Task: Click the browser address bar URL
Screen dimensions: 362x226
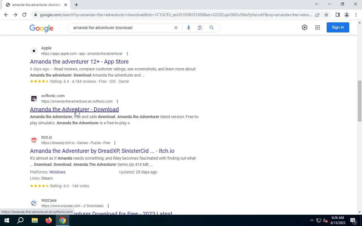Action: [x=175, y=15]
